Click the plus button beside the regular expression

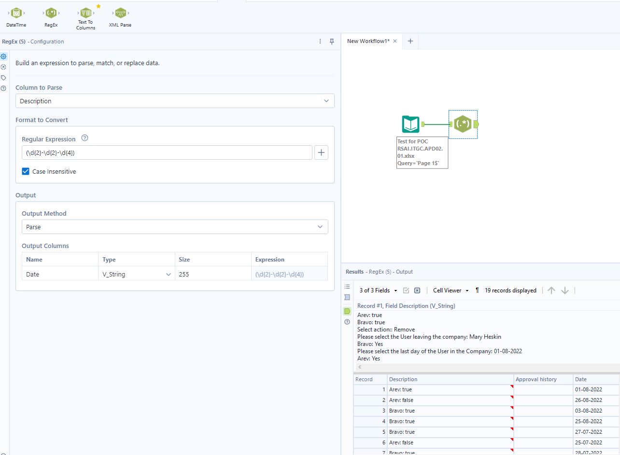[x=322, y=153]
